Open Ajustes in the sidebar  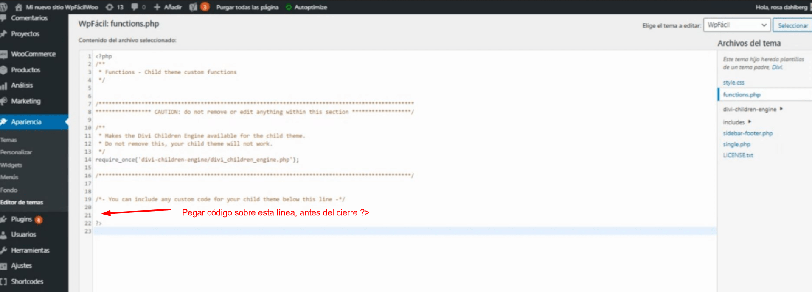[21, 266]
